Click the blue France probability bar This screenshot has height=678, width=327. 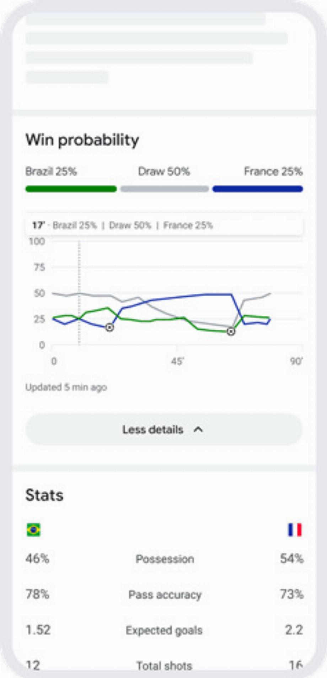point(258,189)
